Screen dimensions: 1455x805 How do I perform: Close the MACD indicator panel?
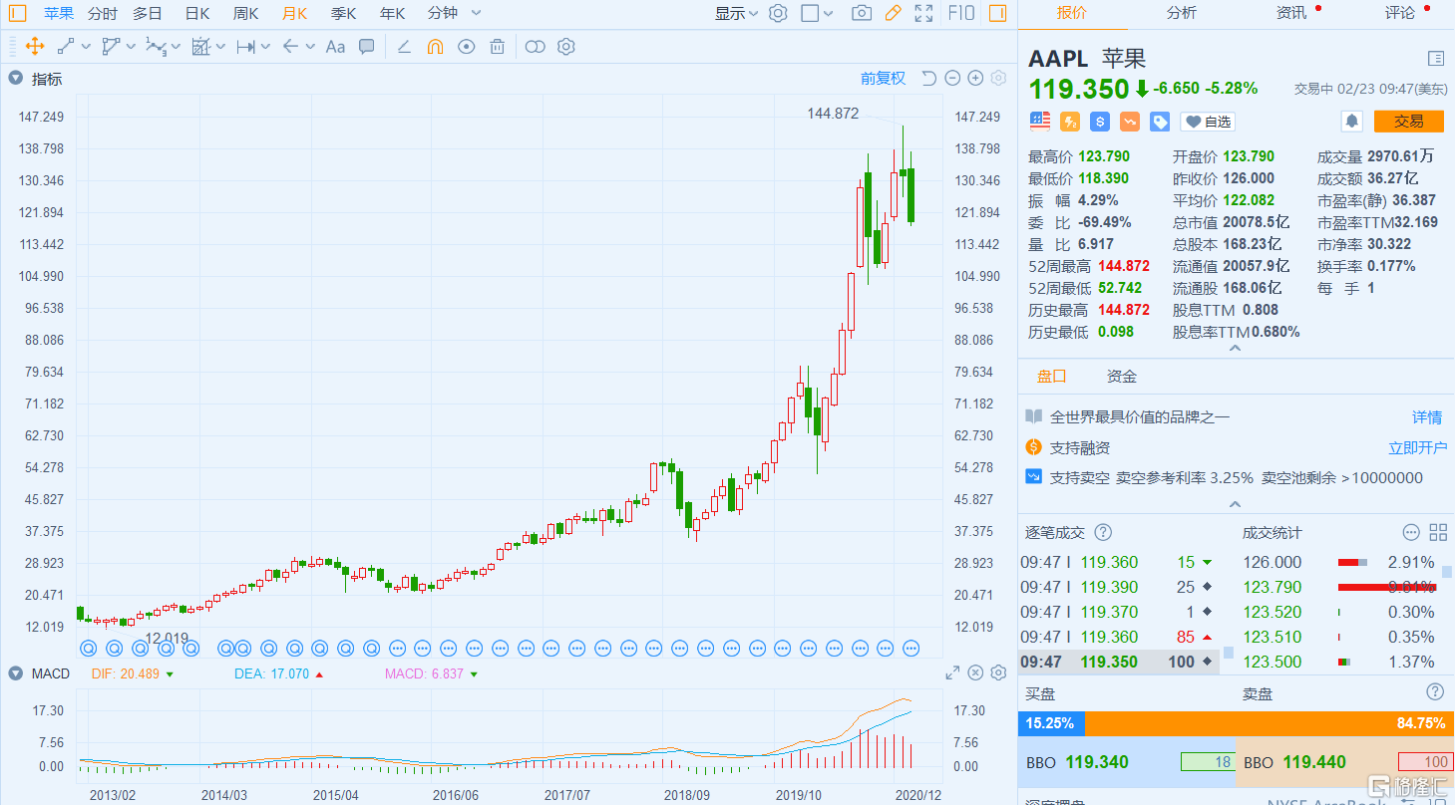click(976, 673)
